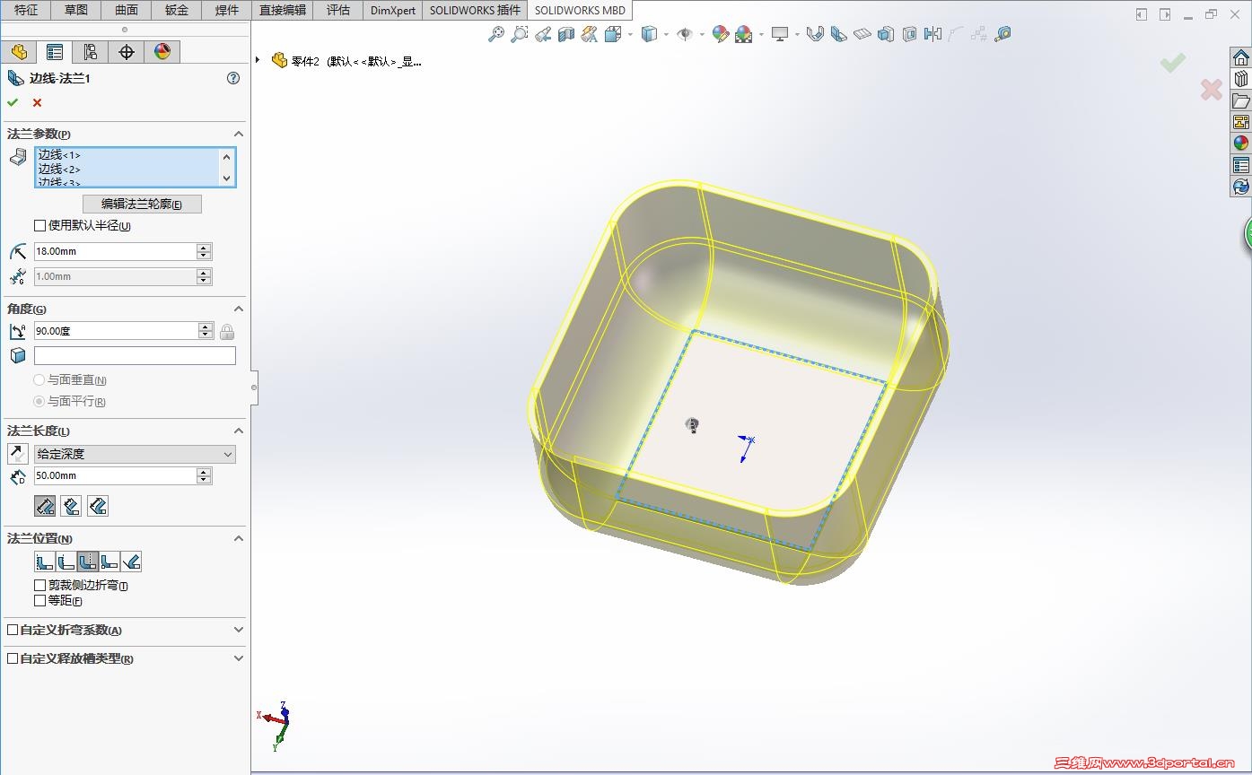The width and height of the screenshot is (1252, 775).
Task: Expand the 零件2 flyout tree node
Action: point(258,60)
